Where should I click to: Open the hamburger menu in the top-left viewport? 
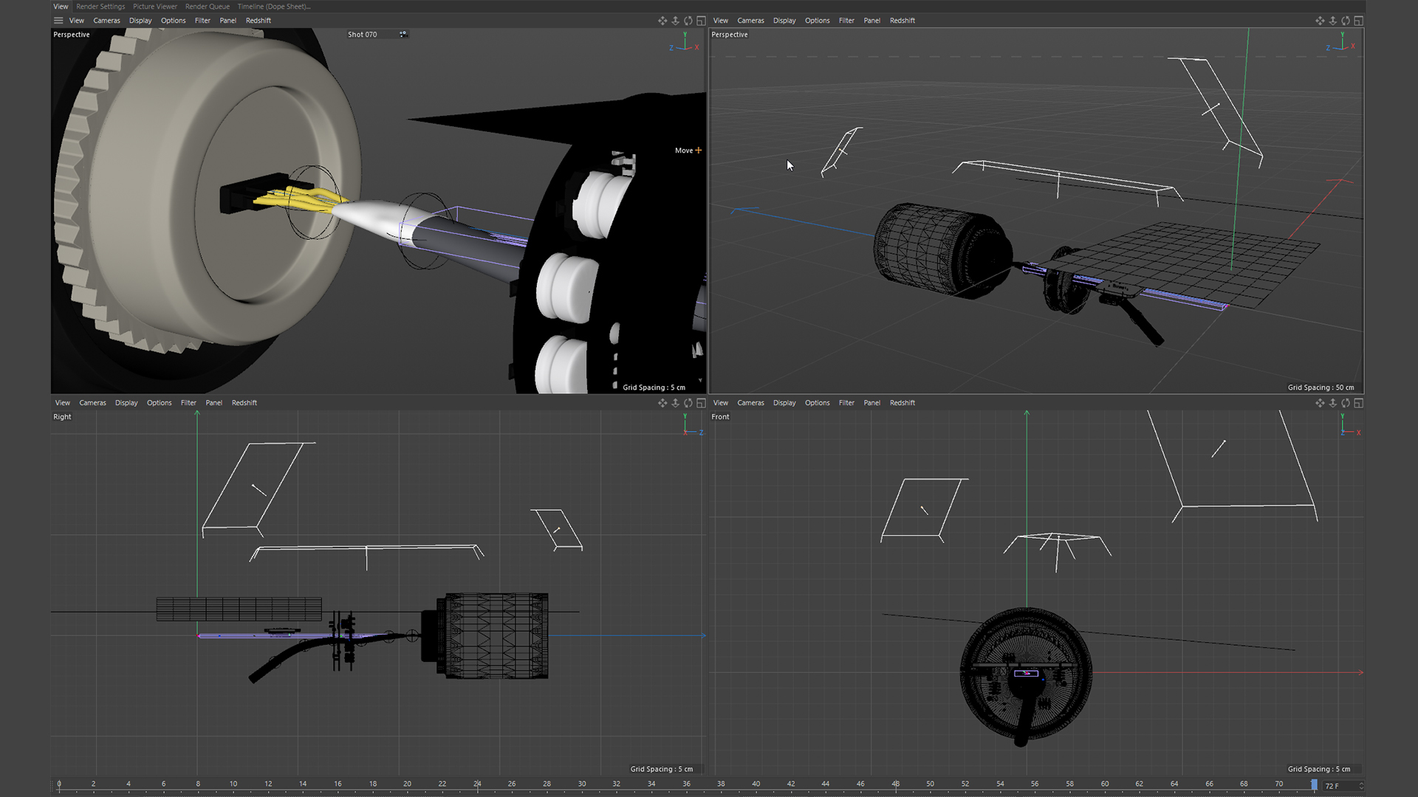pyautogui.click(x=58, y=21)
